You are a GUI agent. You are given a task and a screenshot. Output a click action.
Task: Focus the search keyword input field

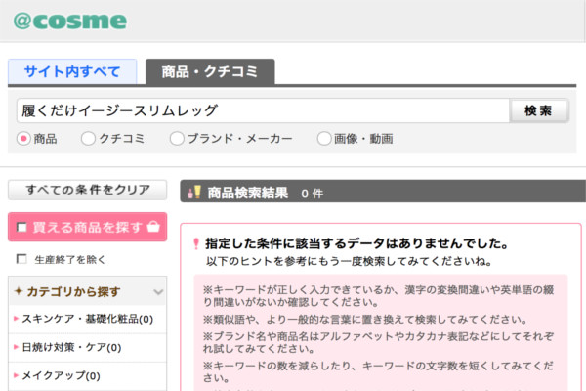[x=263, y=110]
